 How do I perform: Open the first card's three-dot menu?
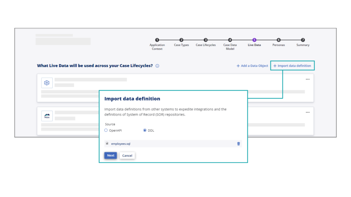click(307, 79)
